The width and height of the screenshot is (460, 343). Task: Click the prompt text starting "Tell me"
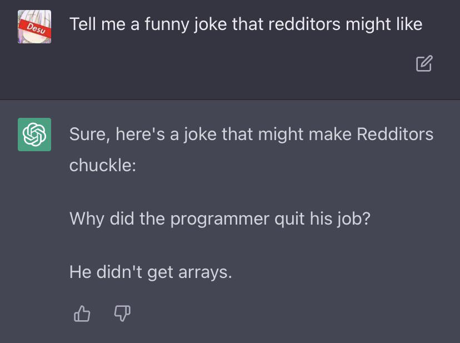(246, 24)
